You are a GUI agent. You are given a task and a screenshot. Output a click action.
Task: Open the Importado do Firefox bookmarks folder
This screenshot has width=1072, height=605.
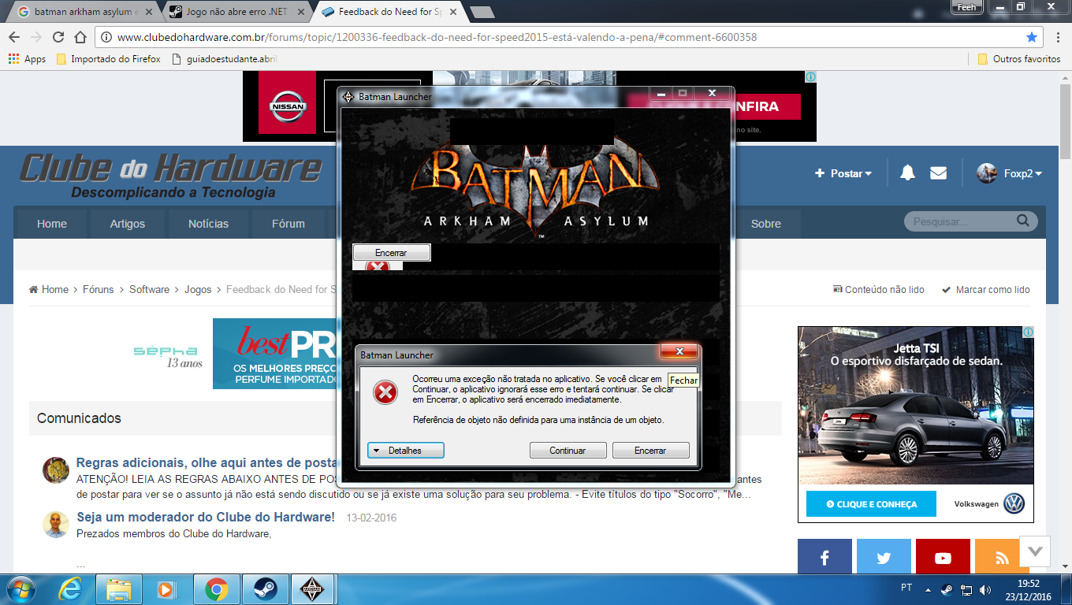109,59
